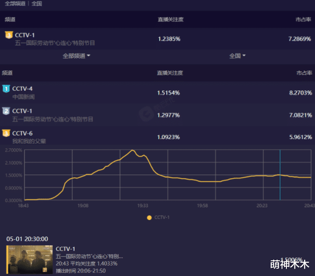Click the 市占率 header in lower table

pos(304,73)
